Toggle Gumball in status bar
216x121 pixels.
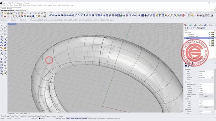point(85,118)
